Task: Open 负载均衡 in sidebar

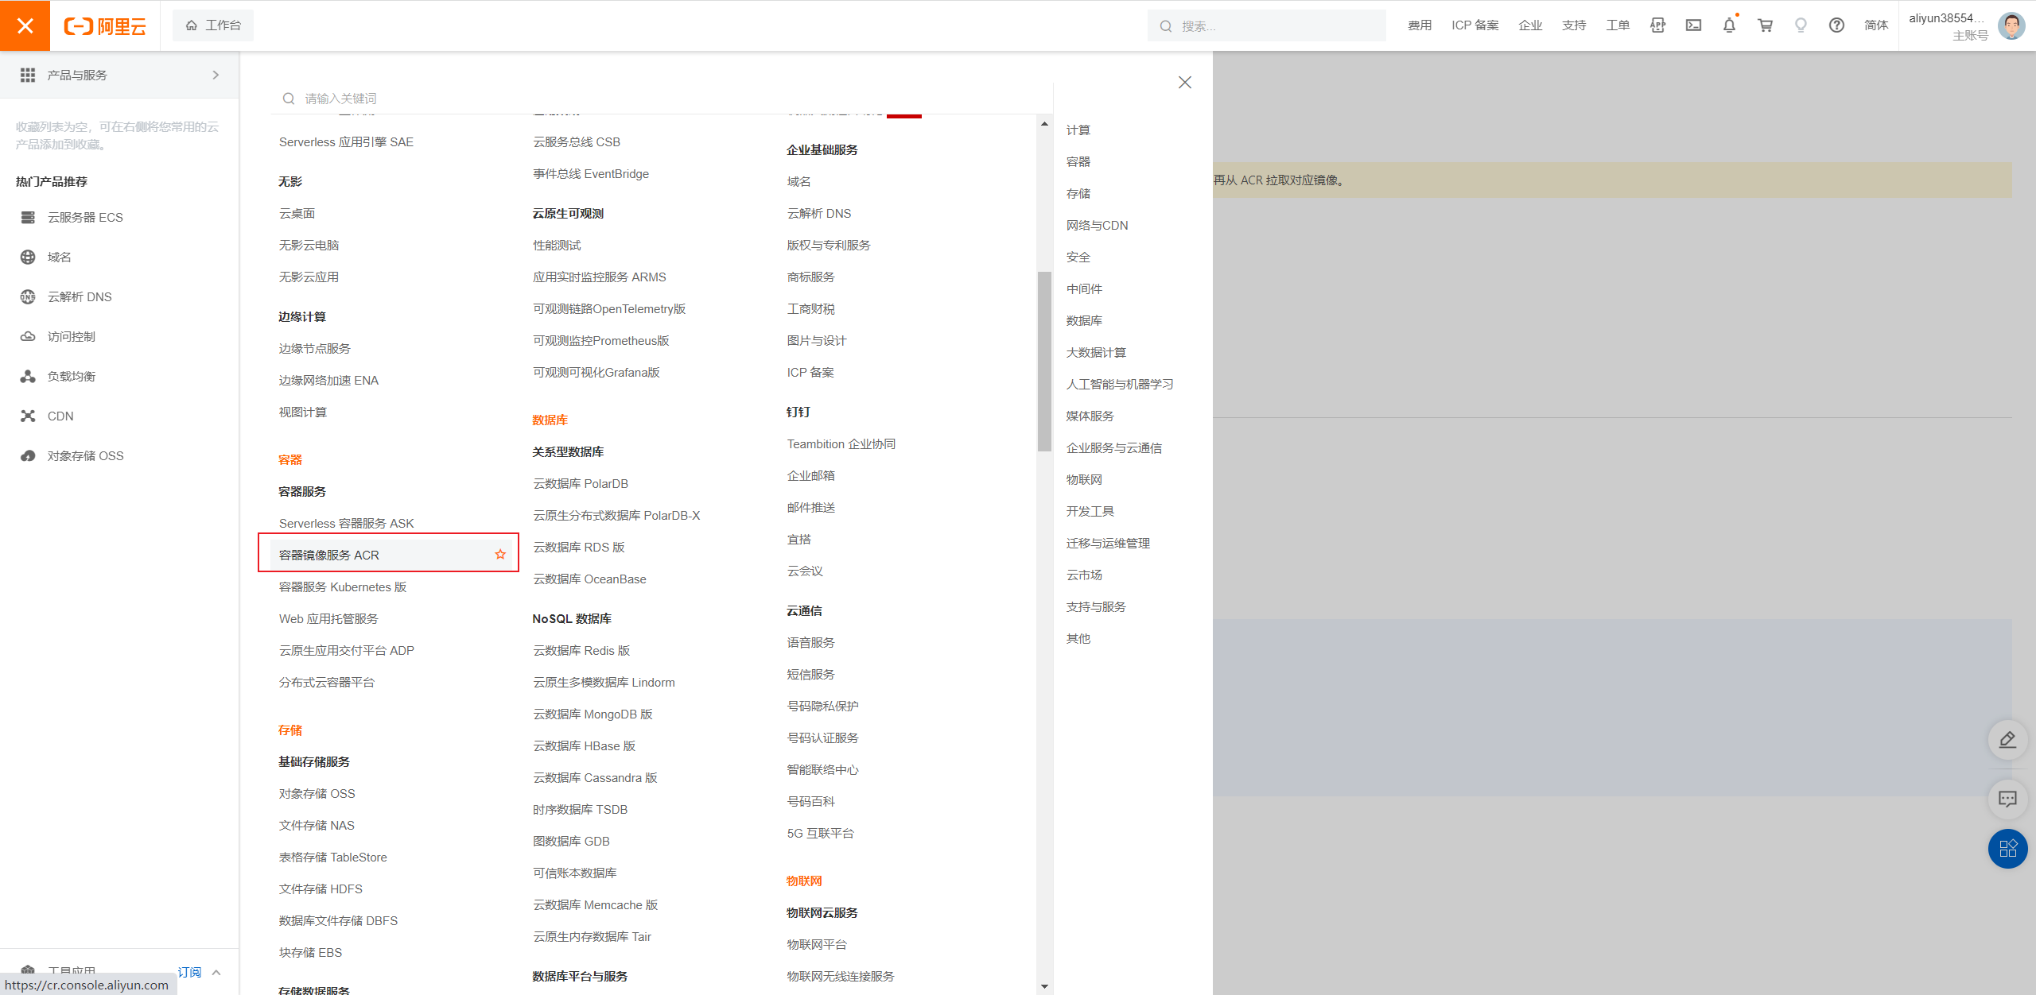Action: point(71,376)
